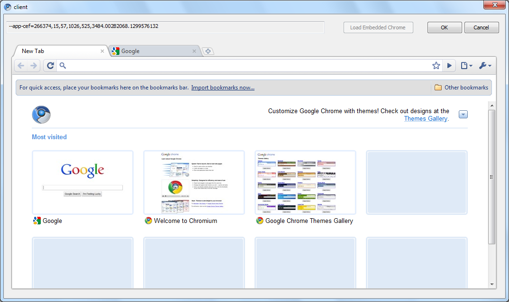Click the browser back arrow button
Screen dimensions: 509x302
tap(21, 66)
